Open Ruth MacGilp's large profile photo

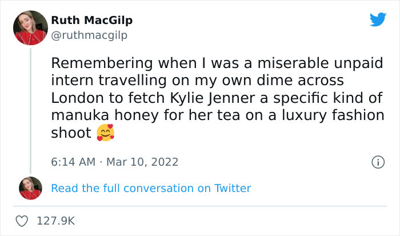click(x=30, y=26)
